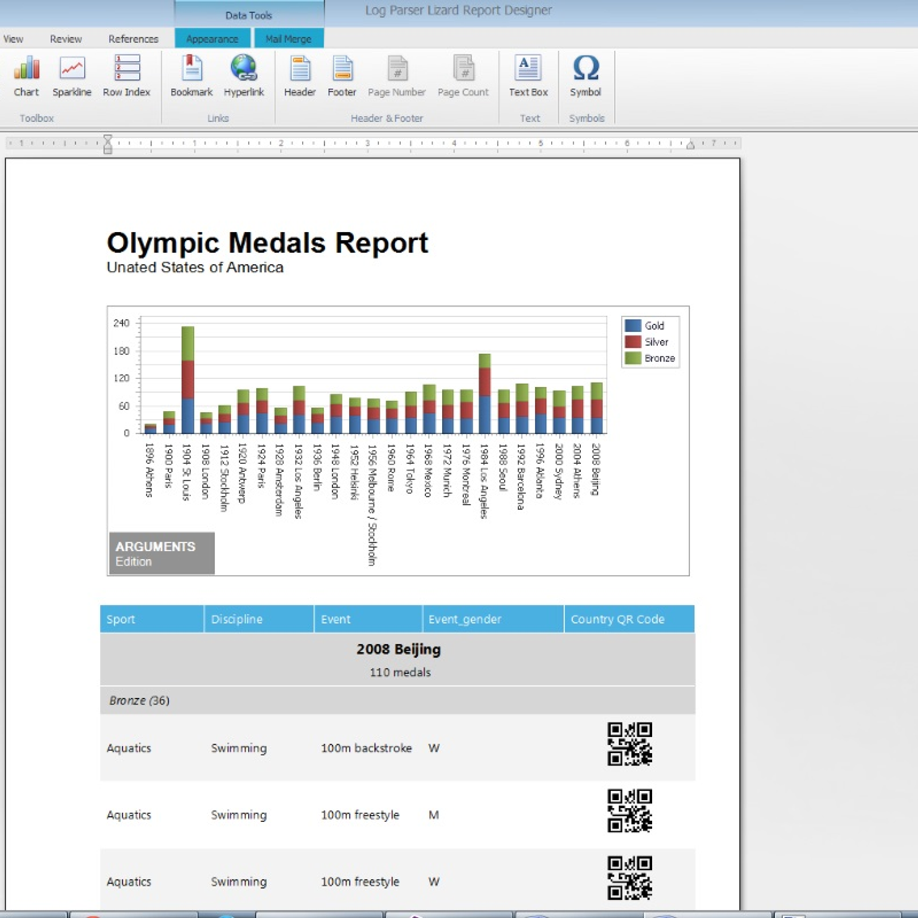Viewport: 918px width, 918px height.
Task: Insert a Text Box
Action: (528, 76)
